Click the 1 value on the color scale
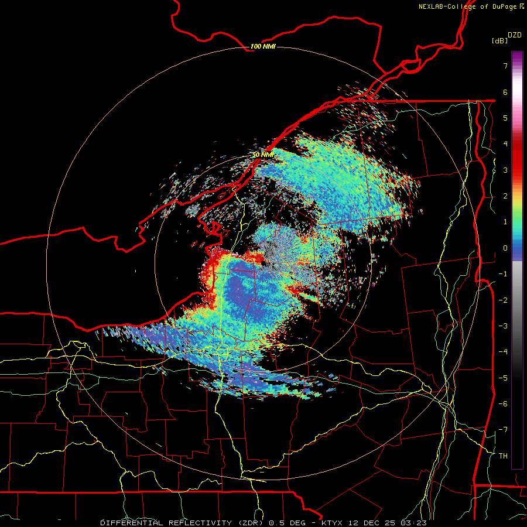Image resolution: width=527 pixels, height=527 pixels. 505,222
